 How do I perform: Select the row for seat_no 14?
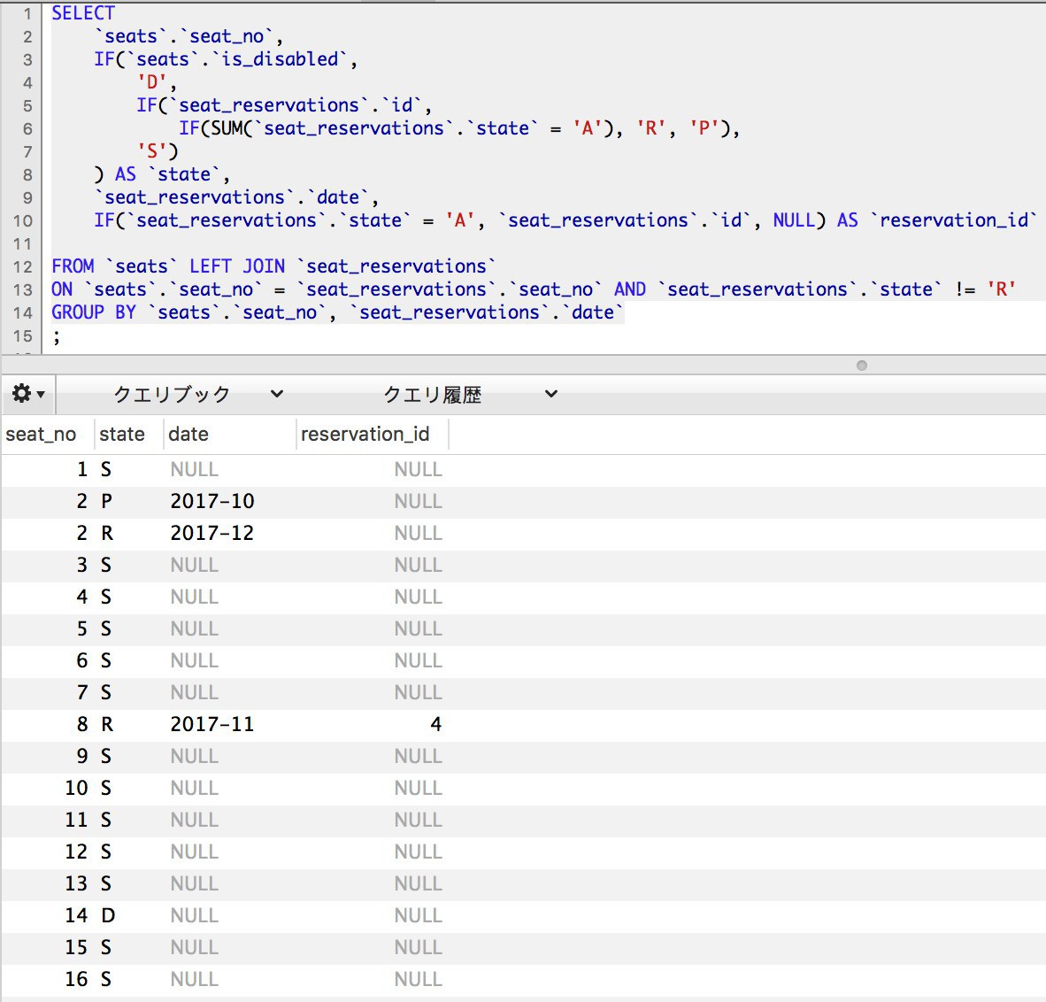76,915
